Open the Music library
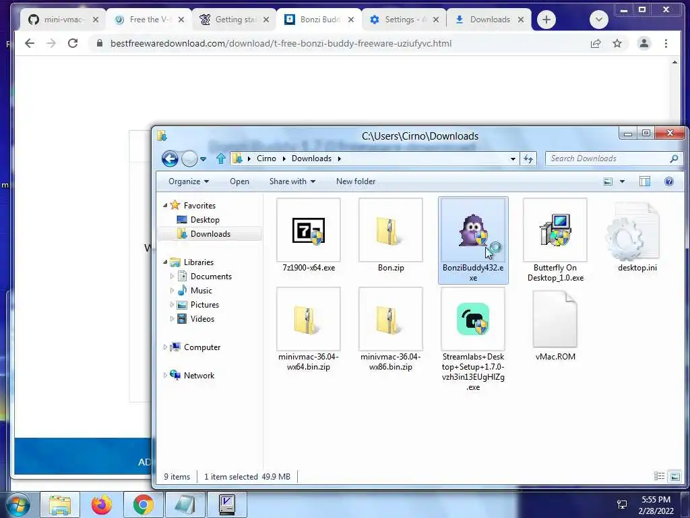690x518 pixels. pos(201,291)
